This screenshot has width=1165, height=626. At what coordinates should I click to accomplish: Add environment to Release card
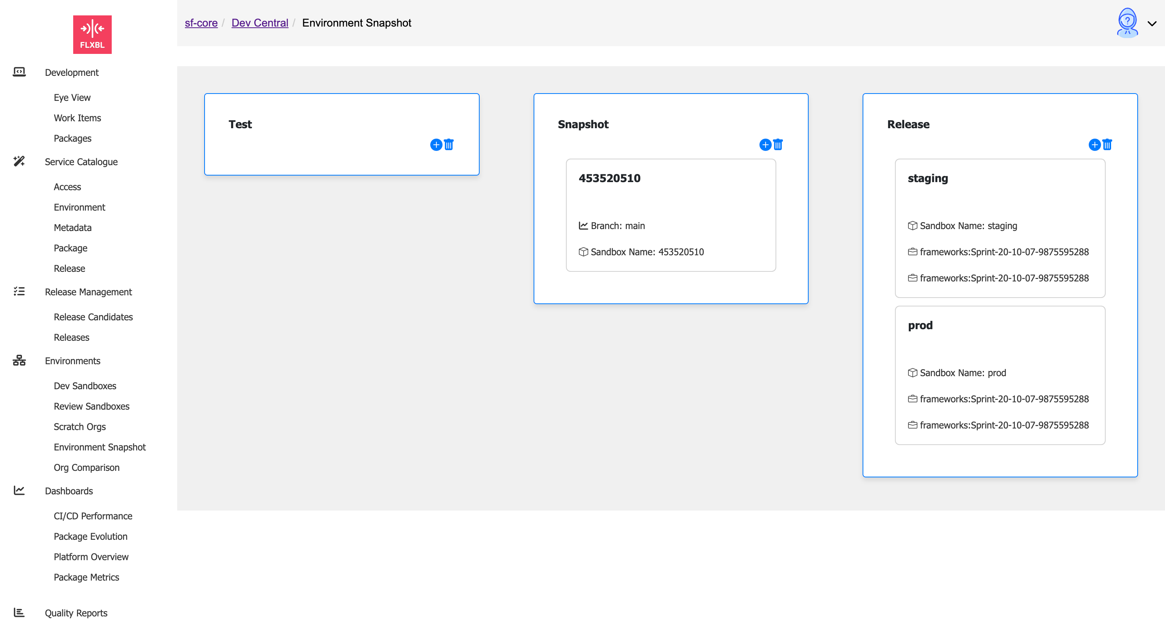pos(1094,145)
